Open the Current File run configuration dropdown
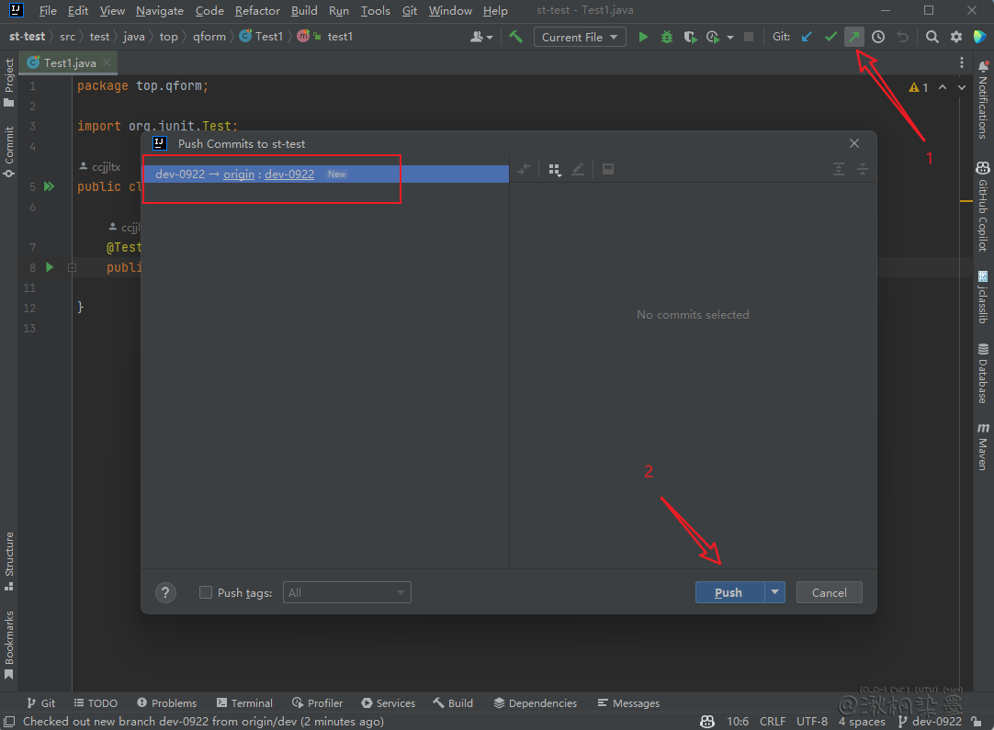 [579, 37]
